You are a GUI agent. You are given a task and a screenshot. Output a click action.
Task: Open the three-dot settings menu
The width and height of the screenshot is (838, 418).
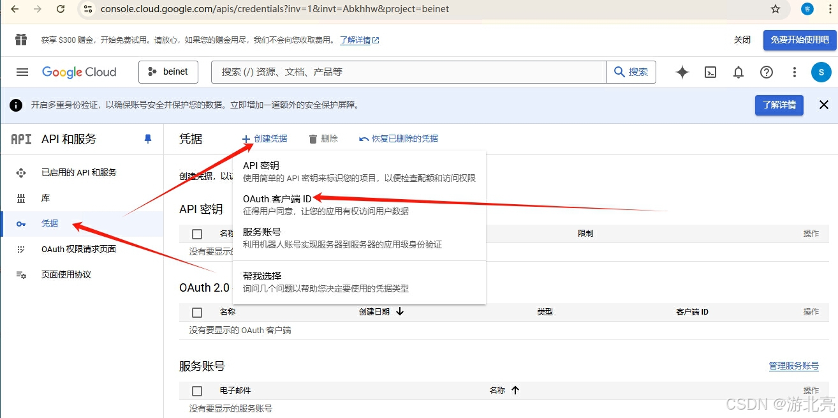tap(795, 72)
